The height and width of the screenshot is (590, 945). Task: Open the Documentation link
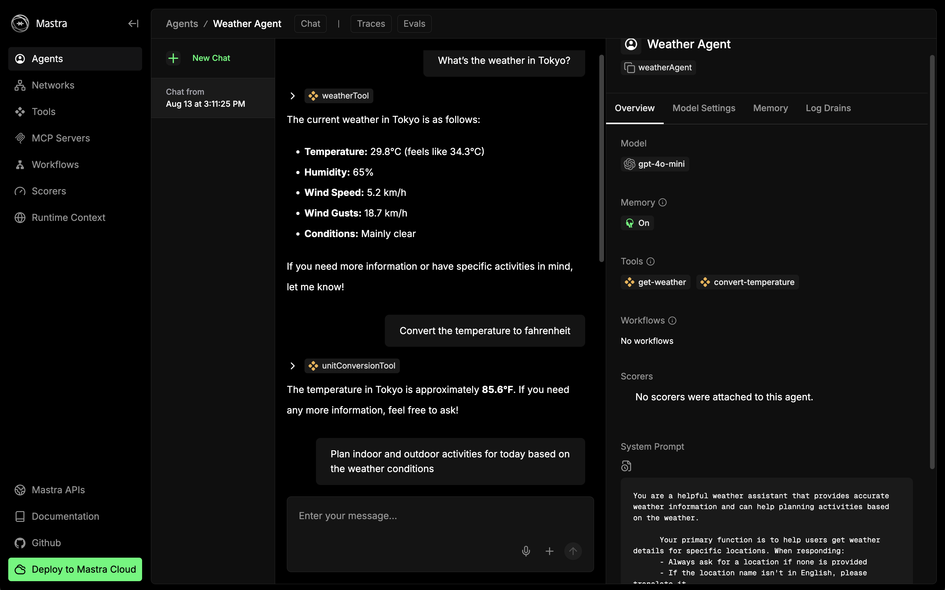tap(75, 517)
